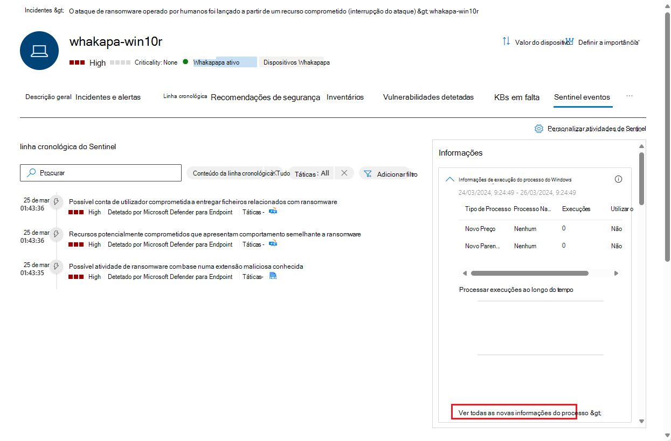
Task: Open alert 'Recursos potencialmente comprometidos'
Action: 215,234
